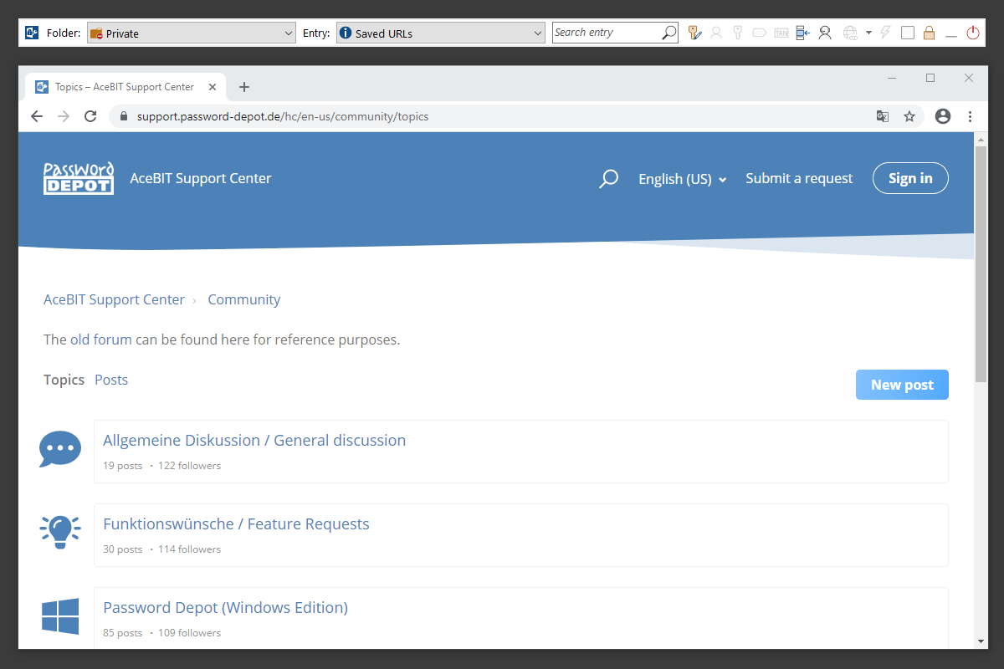Click the search magnifier in page header
The width and height of the screenshot is (1004, 669).
(608, 179)
